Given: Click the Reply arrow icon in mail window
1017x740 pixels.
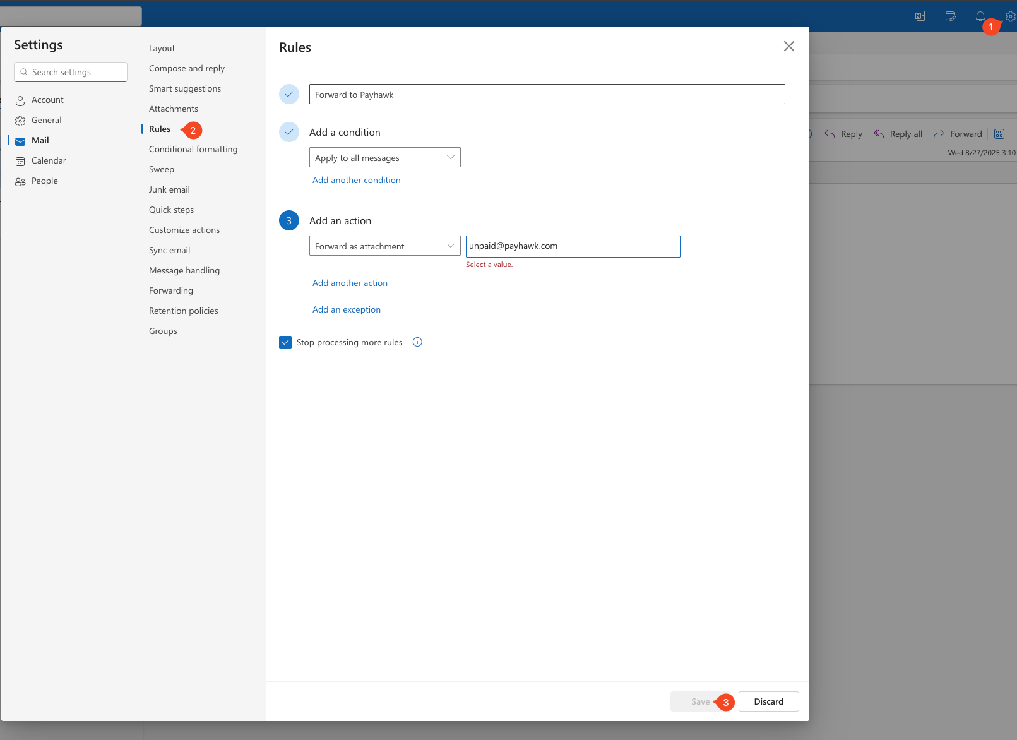Looking at the screenshot, I should [830, 134].
